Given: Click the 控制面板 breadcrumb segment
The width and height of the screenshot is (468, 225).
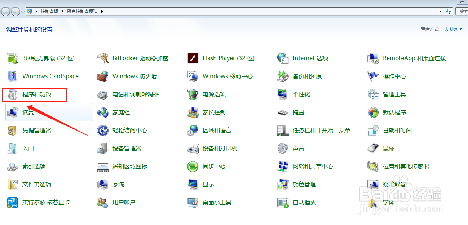Looking at the screenshot, I should tap(49, 11).
